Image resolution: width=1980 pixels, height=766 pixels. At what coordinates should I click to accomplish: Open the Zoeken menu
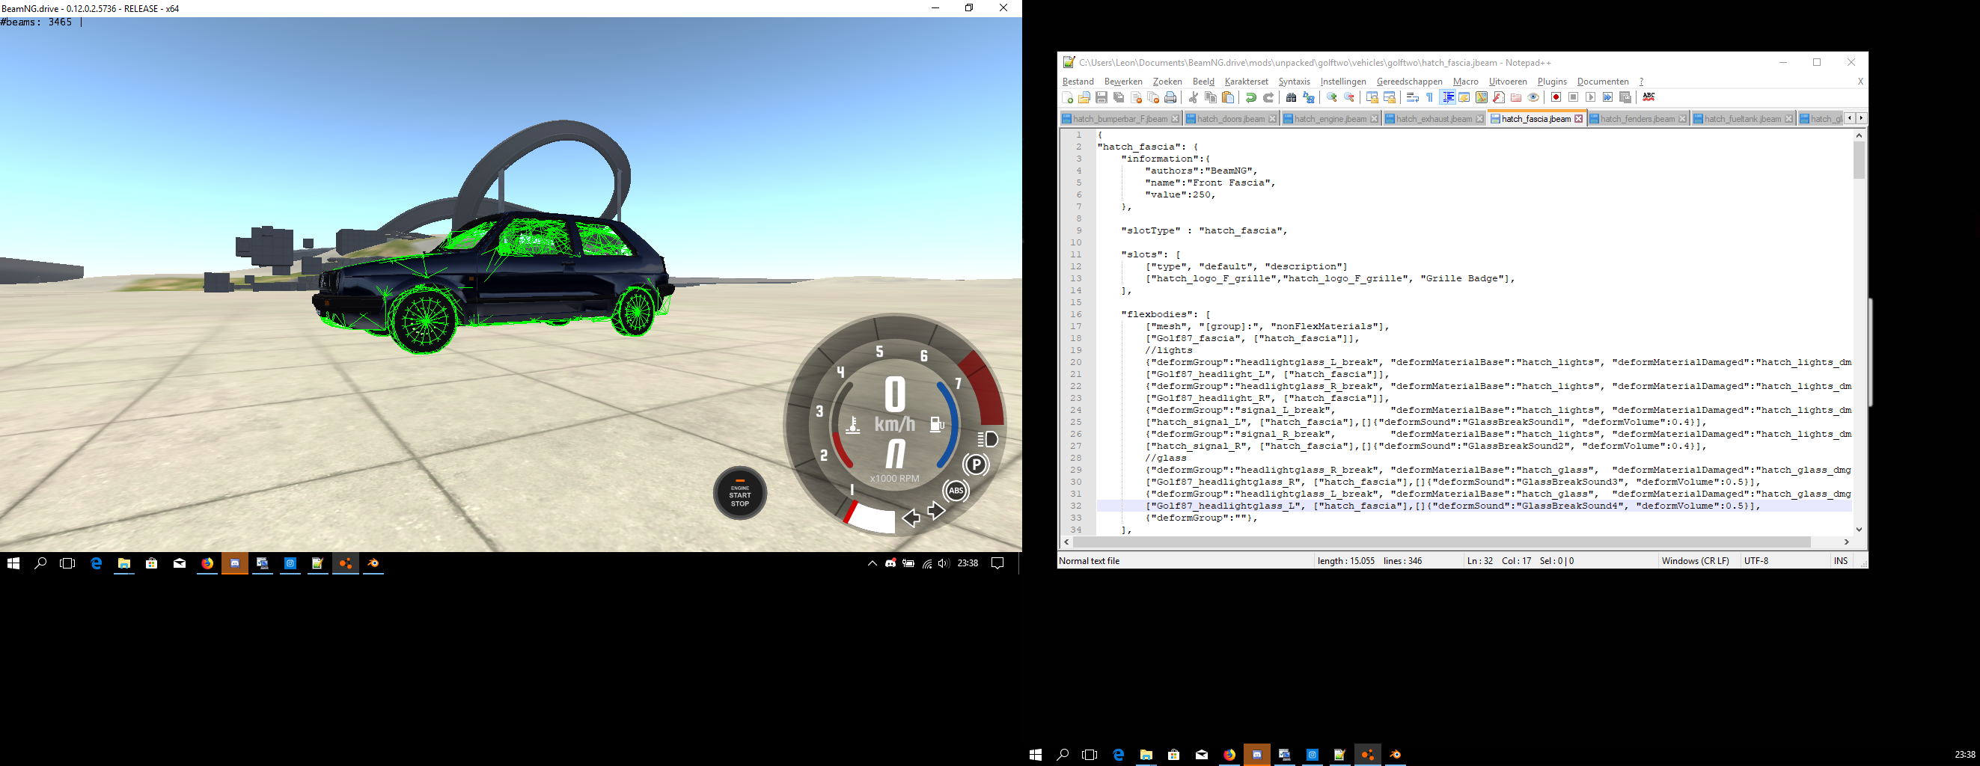(x=1167, y=82)
